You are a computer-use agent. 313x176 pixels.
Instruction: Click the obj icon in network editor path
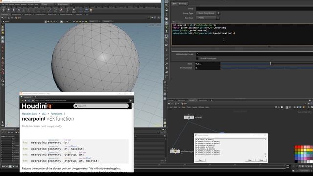[x=176, y=104]
